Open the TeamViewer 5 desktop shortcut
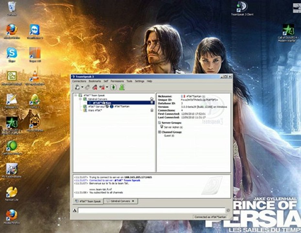Image resolution: width=301 pixels, height=233 pixels. 35,31
